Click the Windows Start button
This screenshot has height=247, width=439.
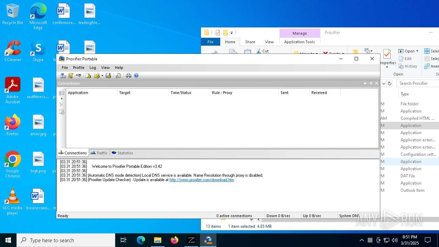tap(8, 240)
